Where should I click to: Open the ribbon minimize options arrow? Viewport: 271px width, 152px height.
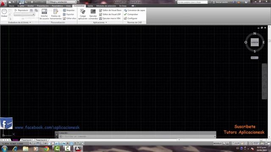(135, 6)
